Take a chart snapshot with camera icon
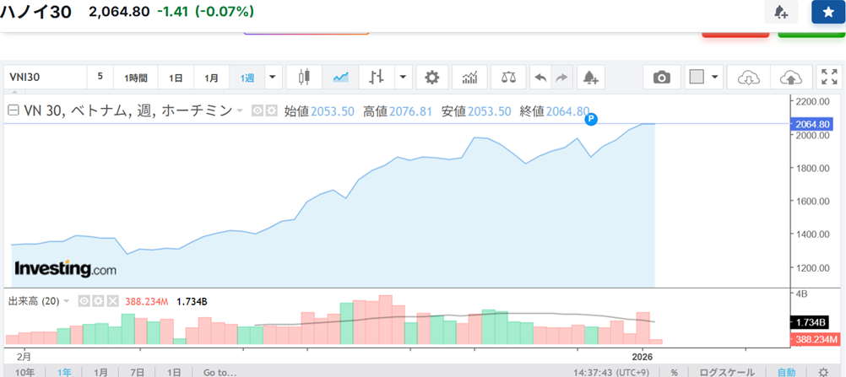 coord(662,78)
